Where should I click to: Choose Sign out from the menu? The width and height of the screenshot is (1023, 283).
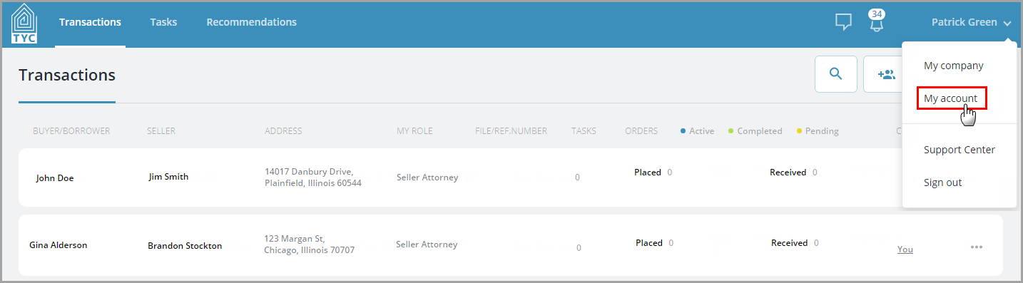(x=942, y=182)
